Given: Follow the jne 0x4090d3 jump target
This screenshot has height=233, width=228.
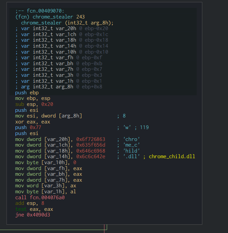Looking at the screenshot, I should (33, 215).
